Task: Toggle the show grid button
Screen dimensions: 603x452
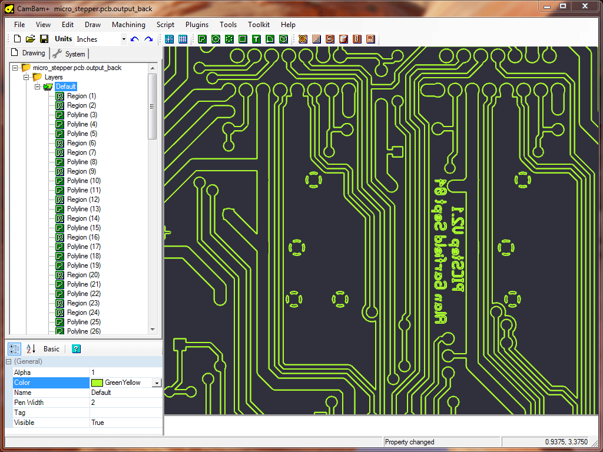Action: coord(183,39)
